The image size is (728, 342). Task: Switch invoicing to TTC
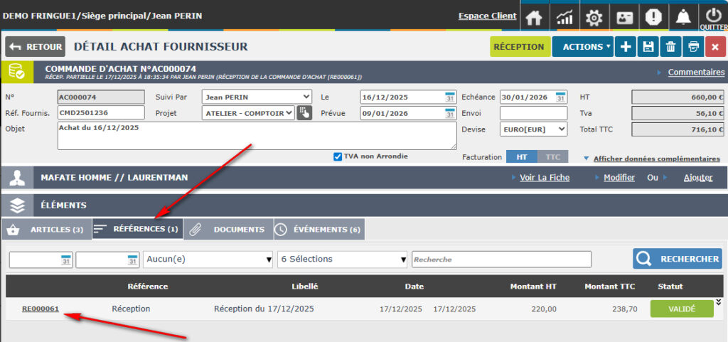click(x=552, y=157)
